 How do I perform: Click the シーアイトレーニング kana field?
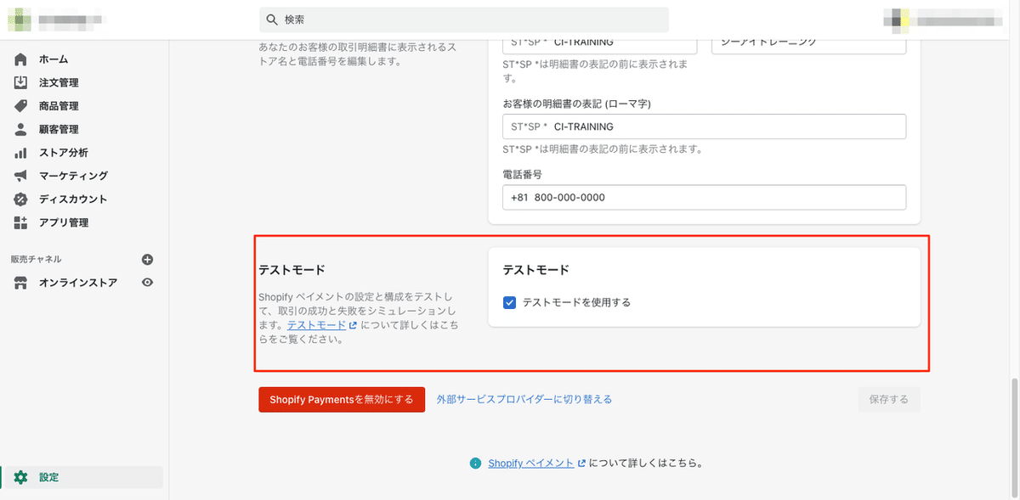point(808,44)
